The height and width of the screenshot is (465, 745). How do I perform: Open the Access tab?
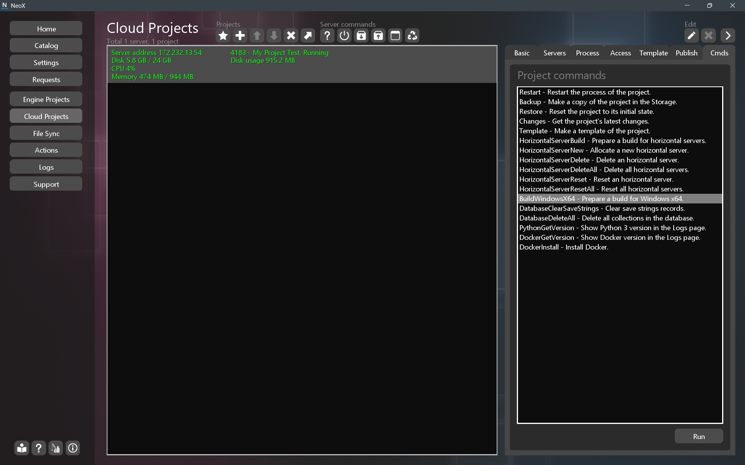pyautogui.click(x=620, y=53)
